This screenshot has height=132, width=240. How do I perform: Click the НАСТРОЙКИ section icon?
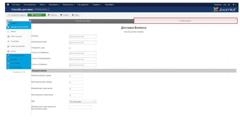(x=8, y=63)
